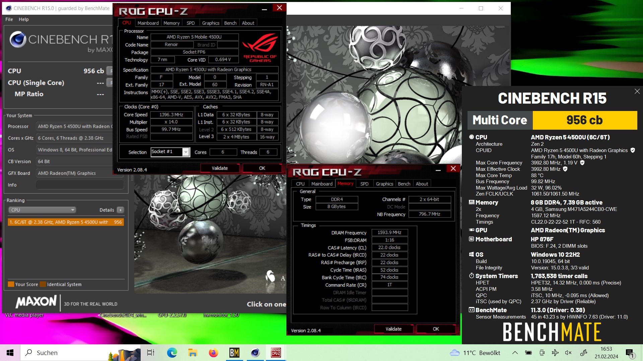Screen dimensions: 643x361
Task: Click the Memory module icon in BenchMate
Action: pos(472,202)
